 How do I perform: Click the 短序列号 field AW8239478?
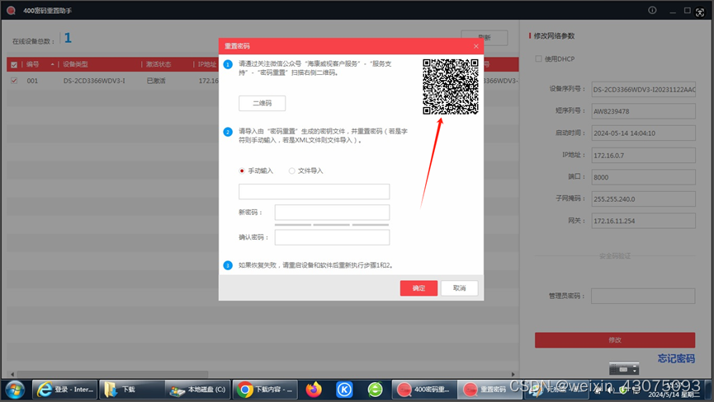point(643,111)
